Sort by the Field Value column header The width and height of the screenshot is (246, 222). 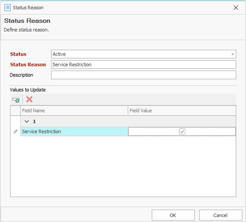tap(182, 111)
